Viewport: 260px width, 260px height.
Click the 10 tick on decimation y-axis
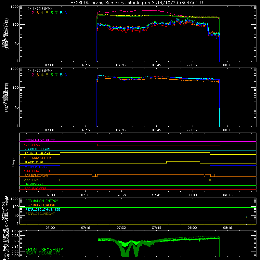[x=17, y=216]
